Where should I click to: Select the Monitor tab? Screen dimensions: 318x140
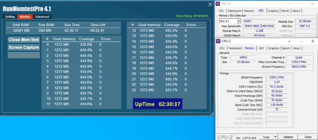tap(25, 17)
